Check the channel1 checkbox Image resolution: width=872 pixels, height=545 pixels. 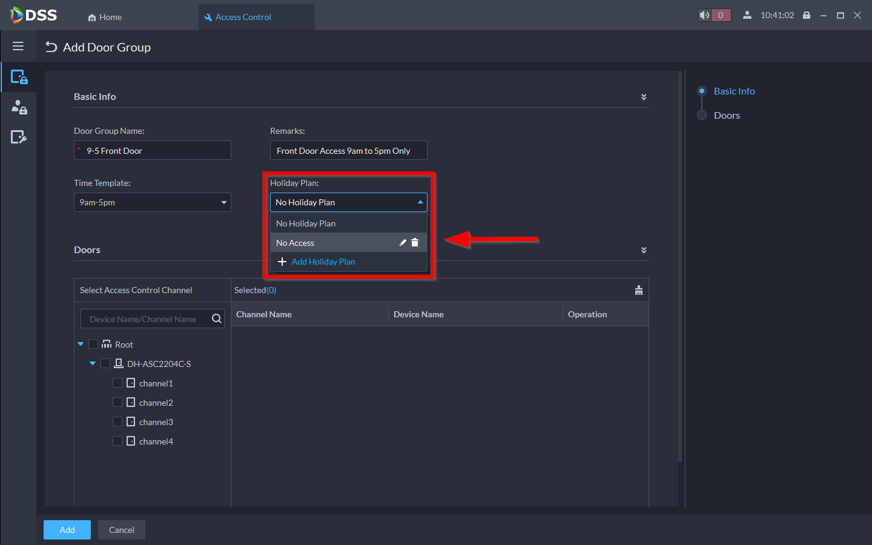coord(117,383)
